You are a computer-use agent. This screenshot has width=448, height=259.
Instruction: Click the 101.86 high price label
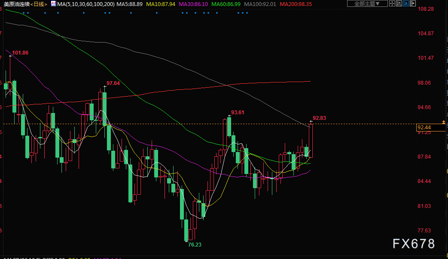[20, 53]
